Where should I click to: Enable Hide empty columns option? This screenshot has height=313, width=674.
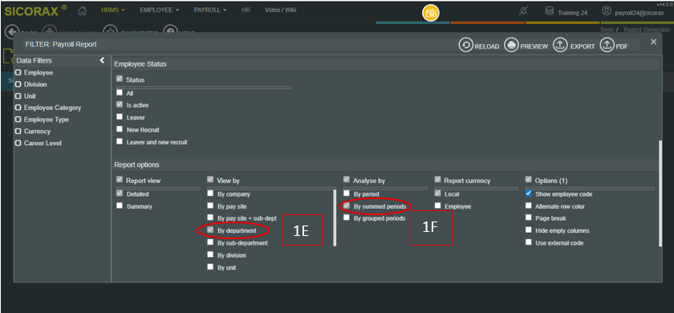528,230
